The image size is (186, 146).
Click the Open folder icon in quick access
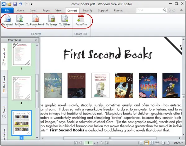pyautogui.click(x=10, y=4)
